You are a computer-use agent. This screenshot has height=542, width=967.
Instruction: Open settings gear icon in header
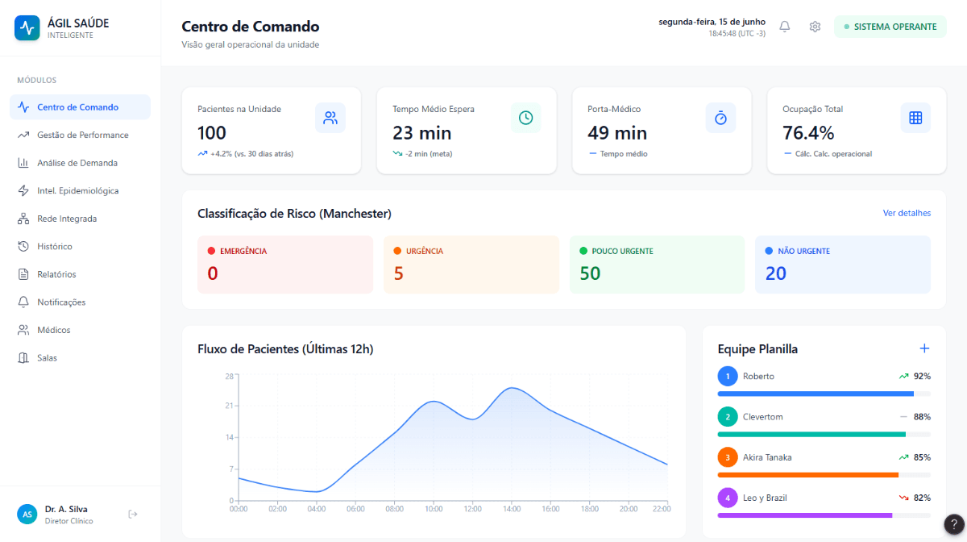pos(815,27)
